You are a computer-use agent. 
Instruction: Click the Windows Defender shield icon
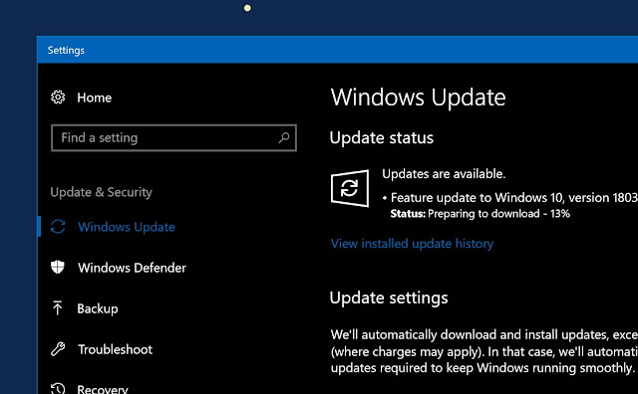58,267
